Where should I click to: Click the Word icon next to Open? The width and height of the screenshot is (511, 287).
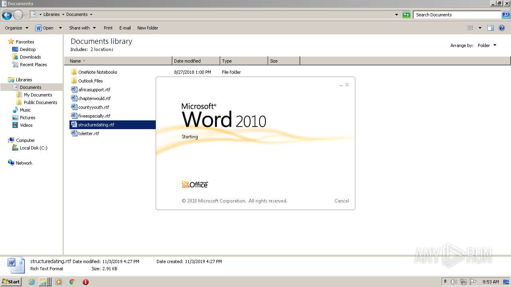tap(38, 28)
